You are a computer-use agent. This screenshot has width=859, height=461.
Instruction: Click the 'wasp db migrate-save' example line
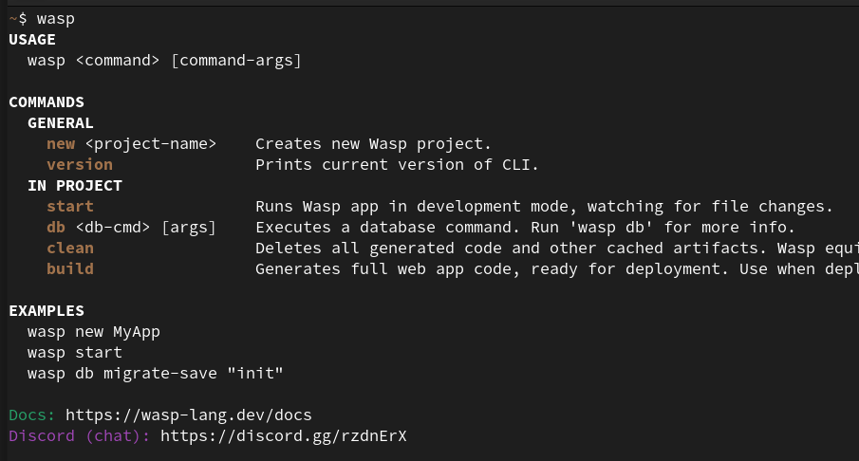click(156, 374)
